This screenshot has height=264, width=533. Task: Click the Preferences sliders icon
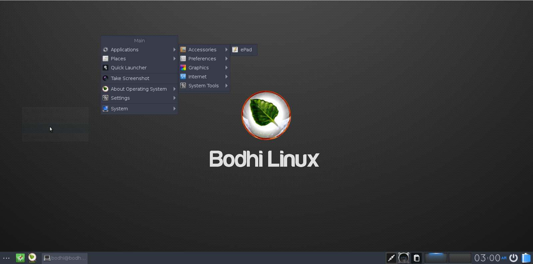[183, 59]
